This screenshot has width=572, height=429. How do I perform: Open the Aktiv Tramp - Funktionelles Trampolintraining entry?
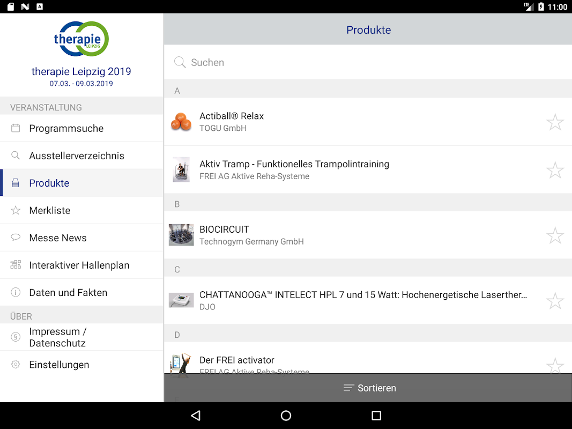tap(368, 169)
